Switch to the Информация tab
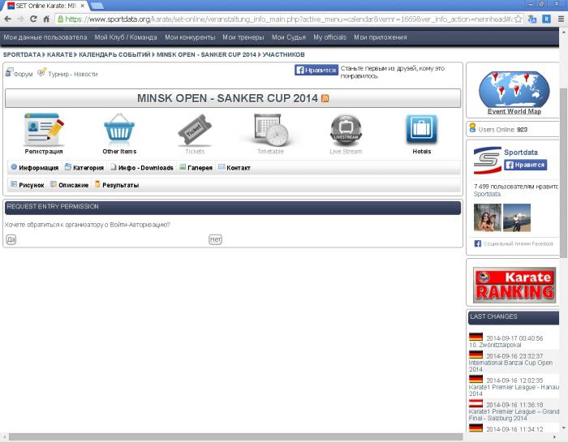The width and height of the screenshot is (568, 443). pos(34,167)
